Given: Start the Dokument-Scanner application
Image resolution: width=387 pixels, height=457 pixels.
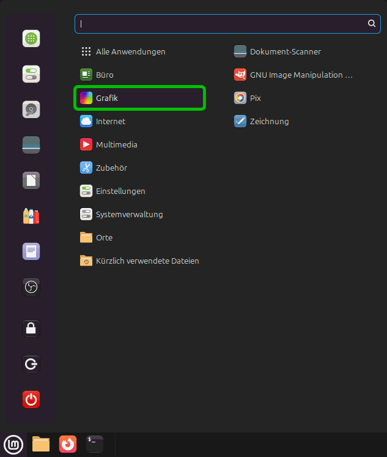Looking at the screenshot, I should pos(284,51).
